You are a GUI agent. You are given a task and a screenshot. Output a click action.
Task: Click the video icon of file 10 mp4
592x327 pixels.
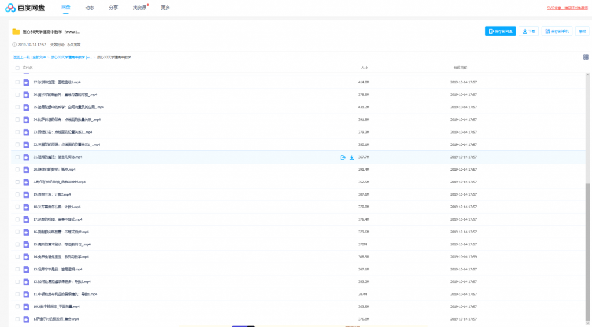point(26,306)
